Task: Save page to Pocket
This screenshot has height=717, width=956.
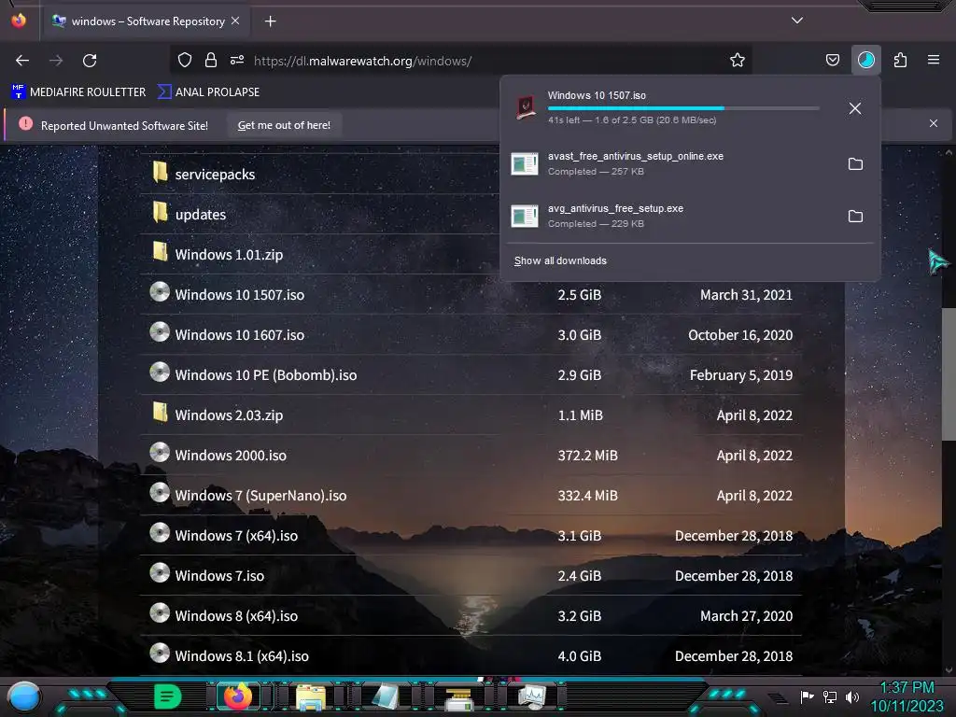Action: [x=832, y=60]
